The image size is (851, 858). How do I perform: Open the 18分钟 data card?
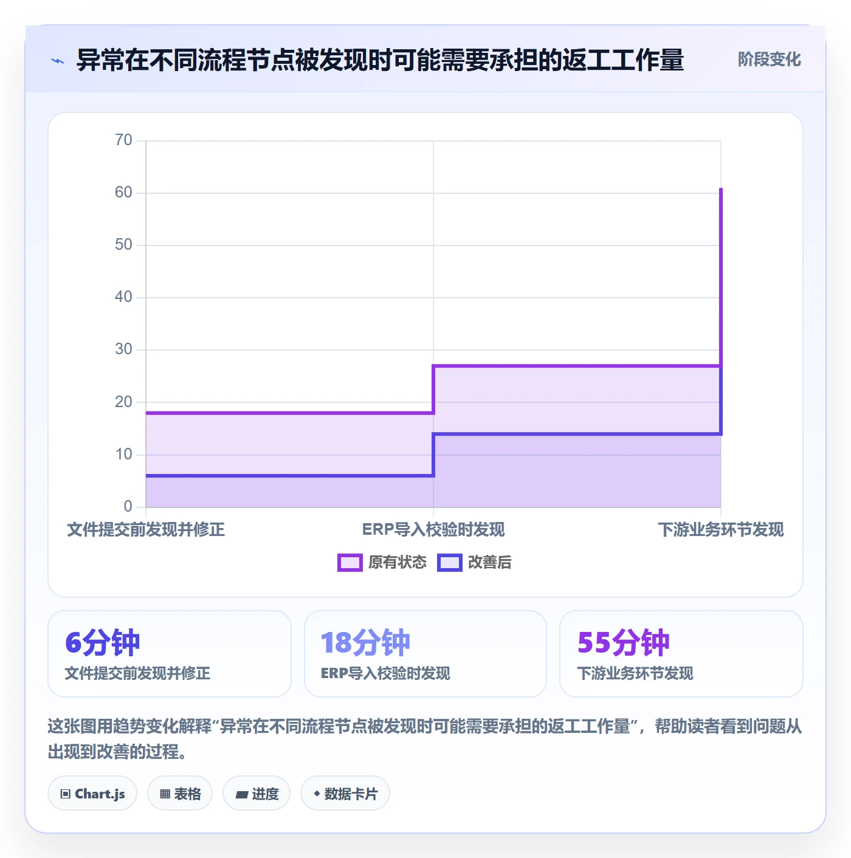click(425, 654)
